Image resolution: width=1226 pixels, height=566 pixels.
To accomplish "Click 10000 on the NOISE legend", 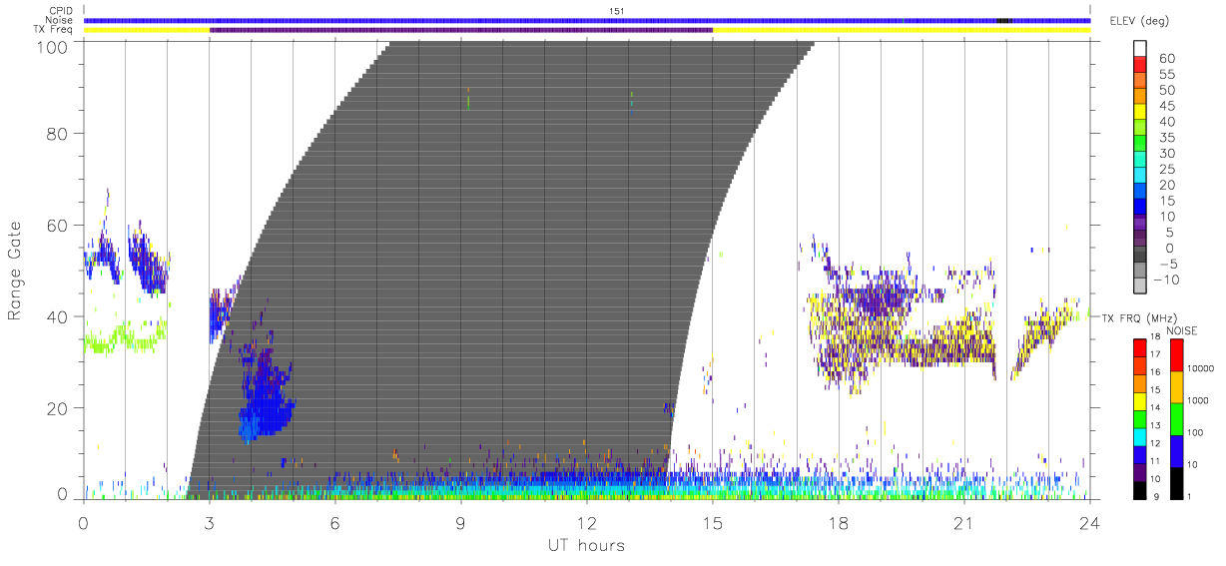I will pyautogui.click(x=1201, y=368).
